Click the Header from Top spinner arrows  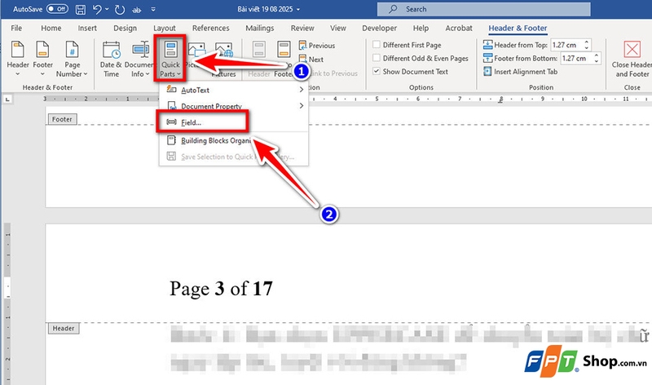click(x=587, y=45)
